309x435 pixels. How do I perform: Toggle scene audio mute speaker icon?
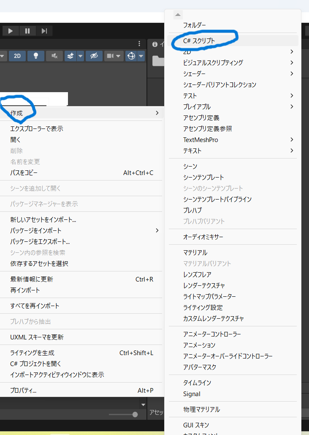pyautogui.click(x=54, y=56)
